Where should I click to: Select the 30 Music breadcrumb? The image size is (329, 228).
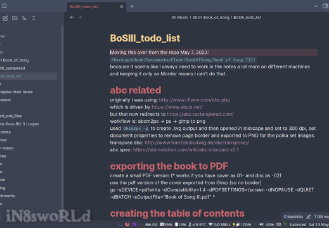point(179,18)
